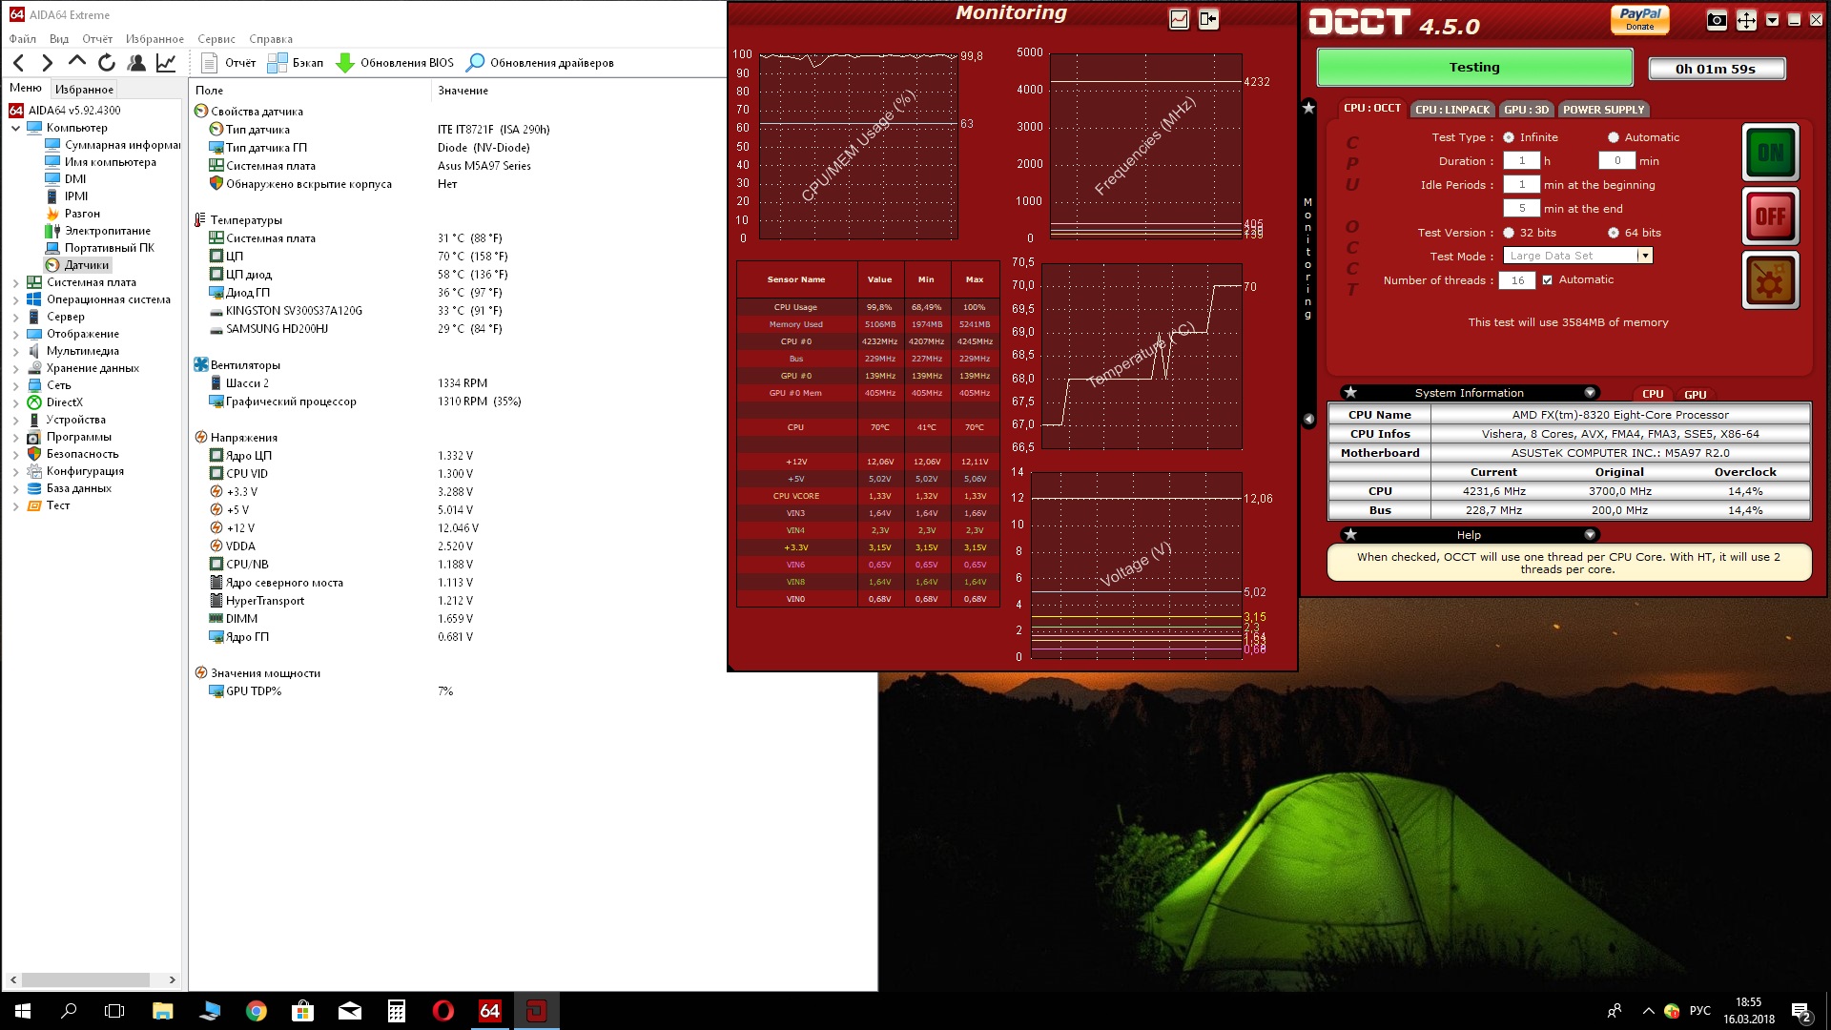Select Суммарная информация in the tree
The width and height of the screenshot is (1831, 1030).
(x=113, y=145)
